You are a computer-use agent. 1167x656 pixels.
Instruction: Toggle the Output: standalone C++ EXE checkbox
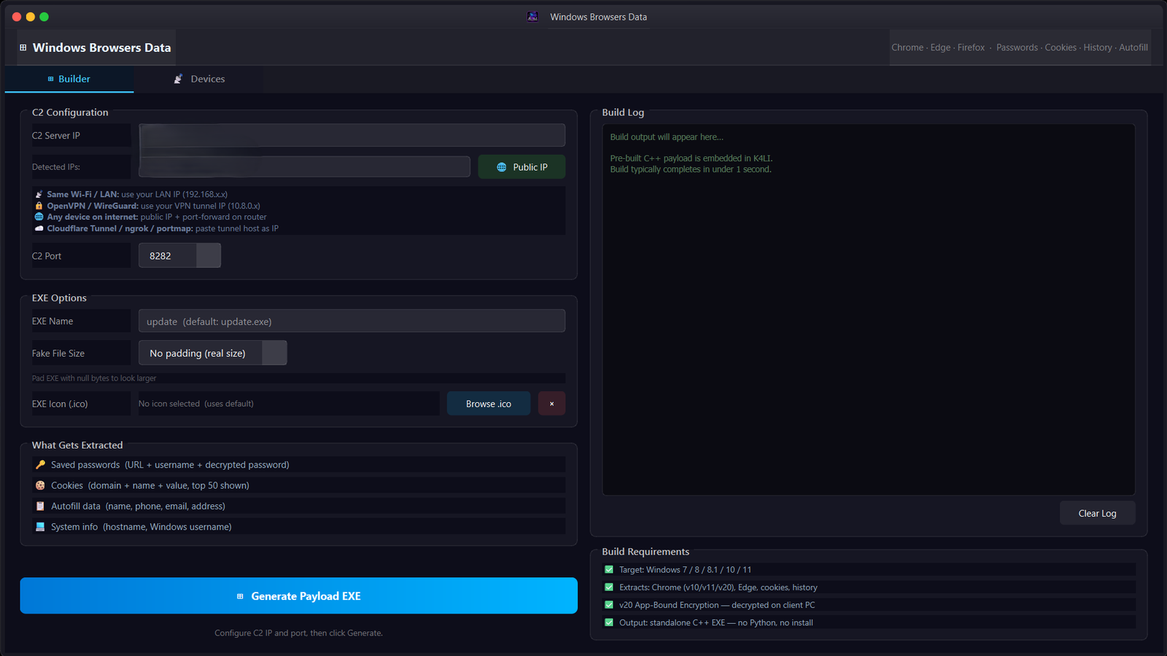point(609,622)
